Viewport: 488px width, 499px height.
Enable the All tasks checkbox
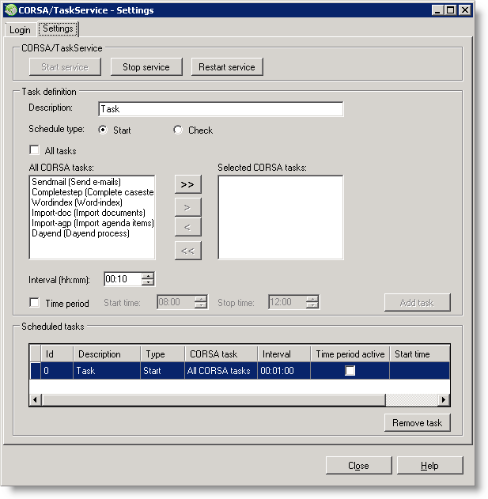click(34, 150)
